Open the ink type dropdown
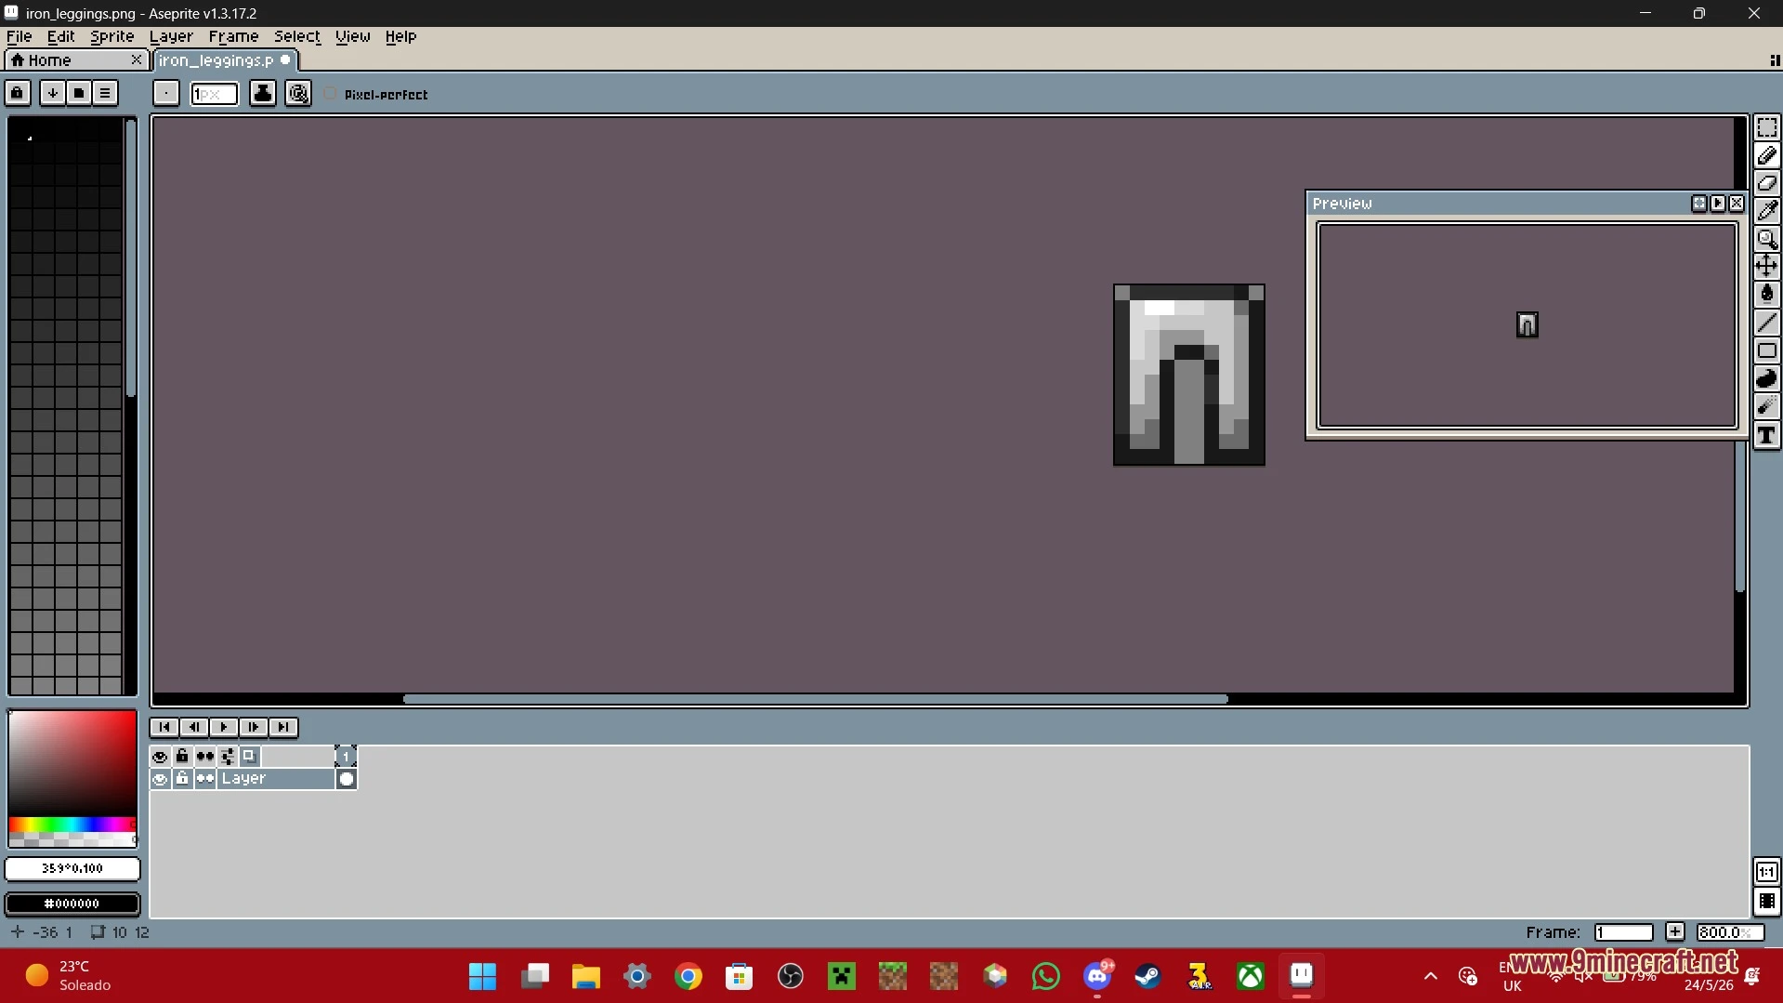This screenshot has width=1783, height=1003. click(263, 93)
